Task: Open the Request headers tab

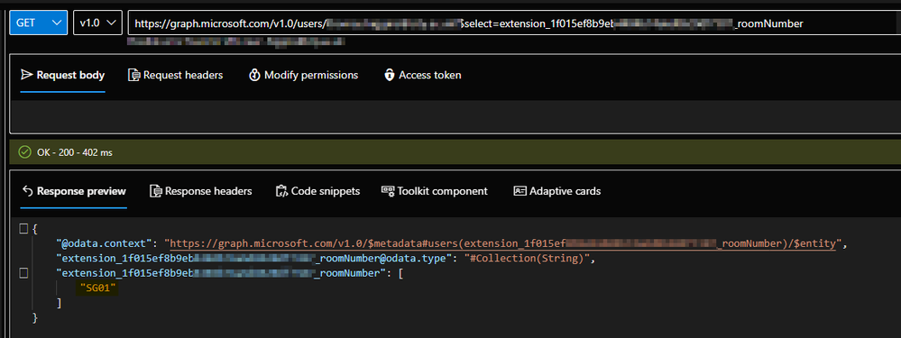Action: (175, 75)
